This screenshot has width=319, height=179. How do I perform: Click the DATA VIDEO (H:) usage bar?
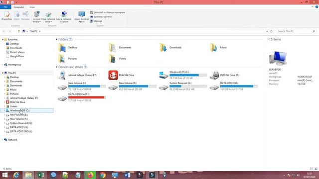(x=239, y=86)
